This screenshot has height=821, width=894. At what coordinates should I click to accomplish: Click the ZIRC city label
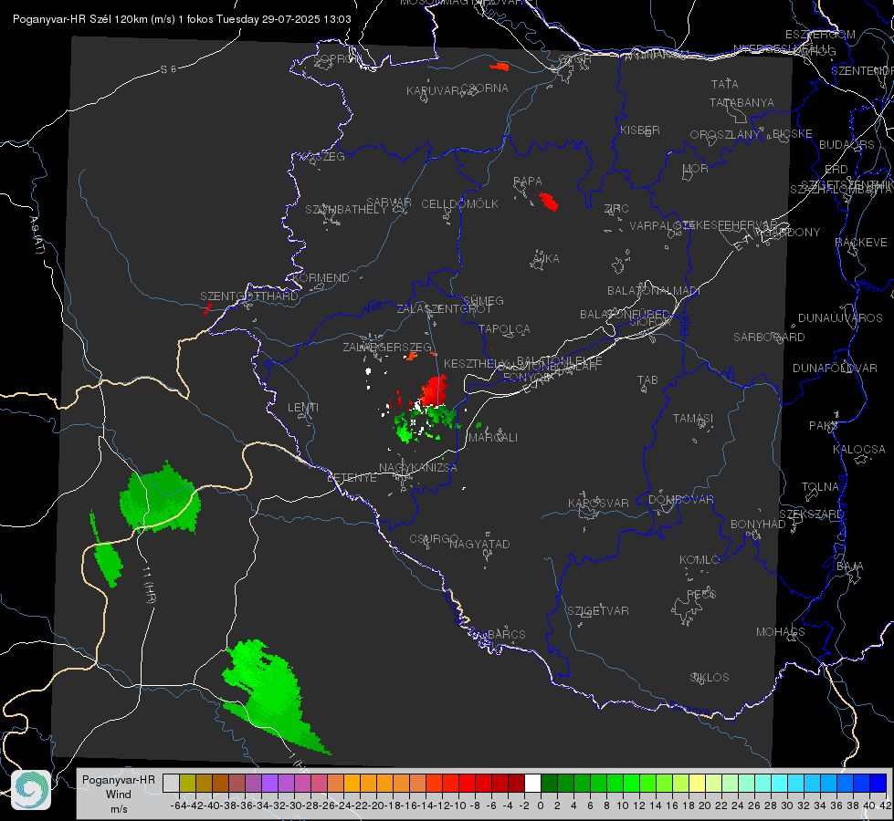click(x=616, y=209)
